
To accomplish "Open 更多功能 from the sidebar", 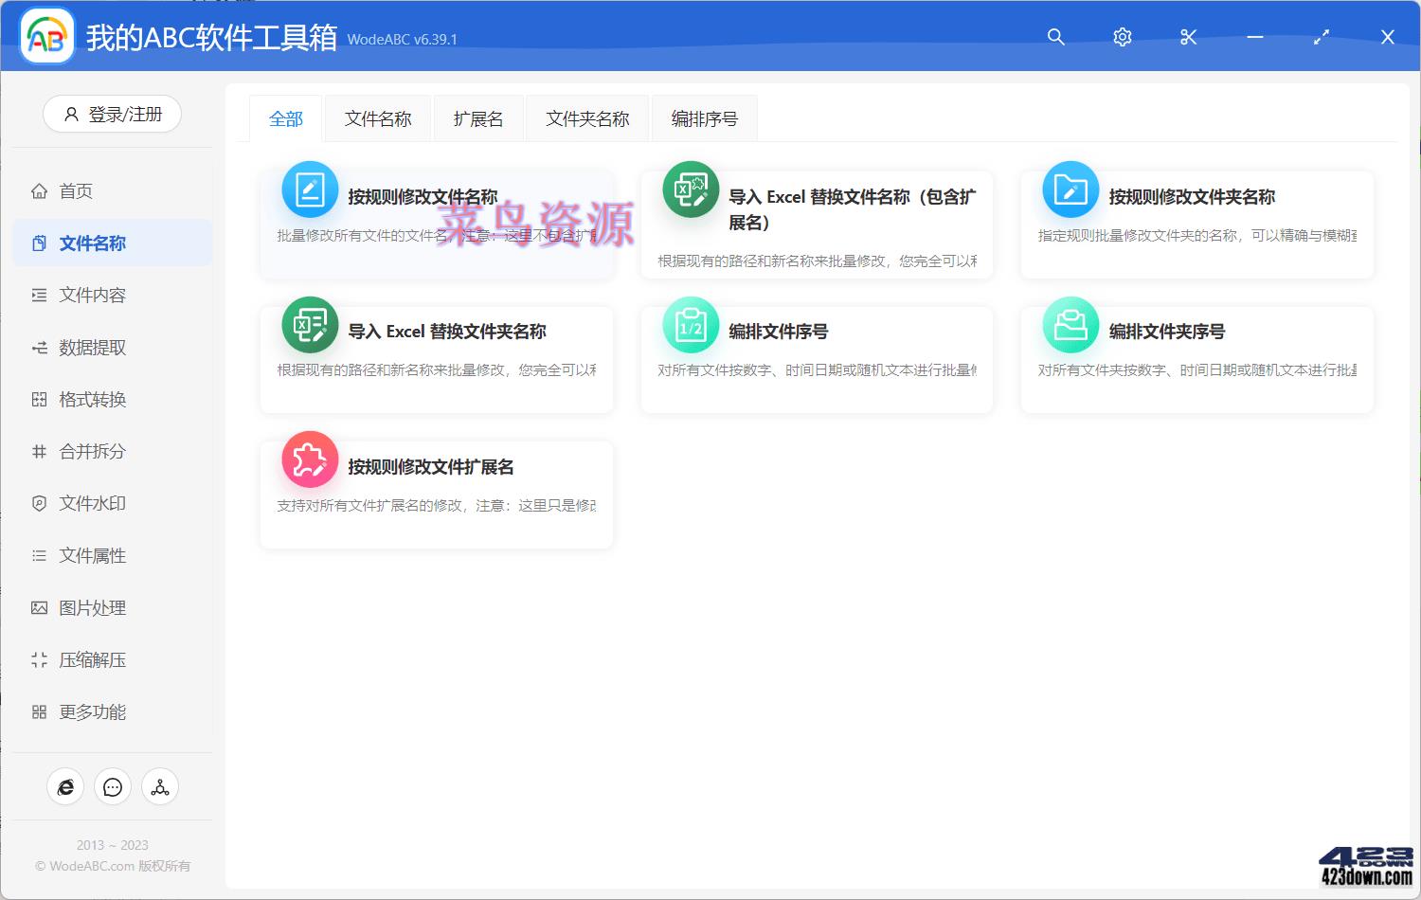I will point(93,711).
